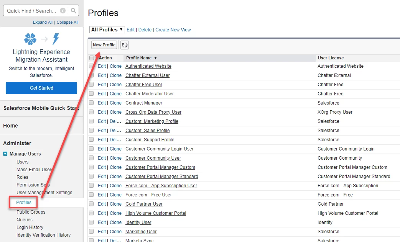Viewport: 400px width, 242px height.
Task: Collapse the Manage Users tree section
Action: [x=5, y=154]
